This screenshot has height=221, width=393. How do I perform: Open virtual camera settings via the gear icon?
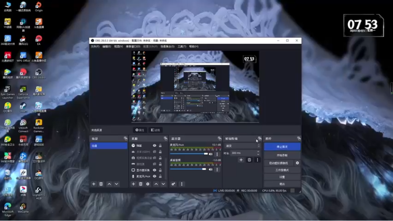(x=297, y=163)
